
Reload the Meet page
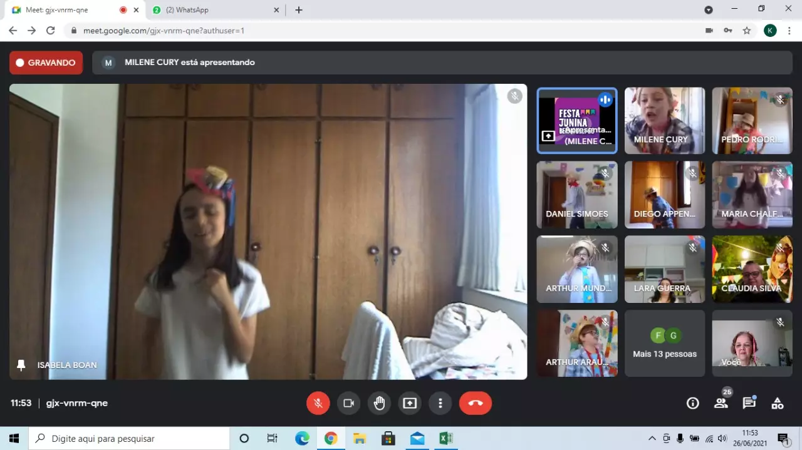click(x=51, y=30)
